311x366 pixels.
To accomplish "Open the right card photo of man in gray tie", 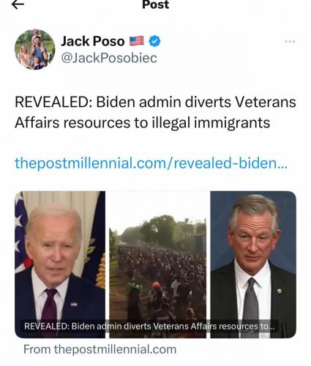I will (x=253, y=264).
